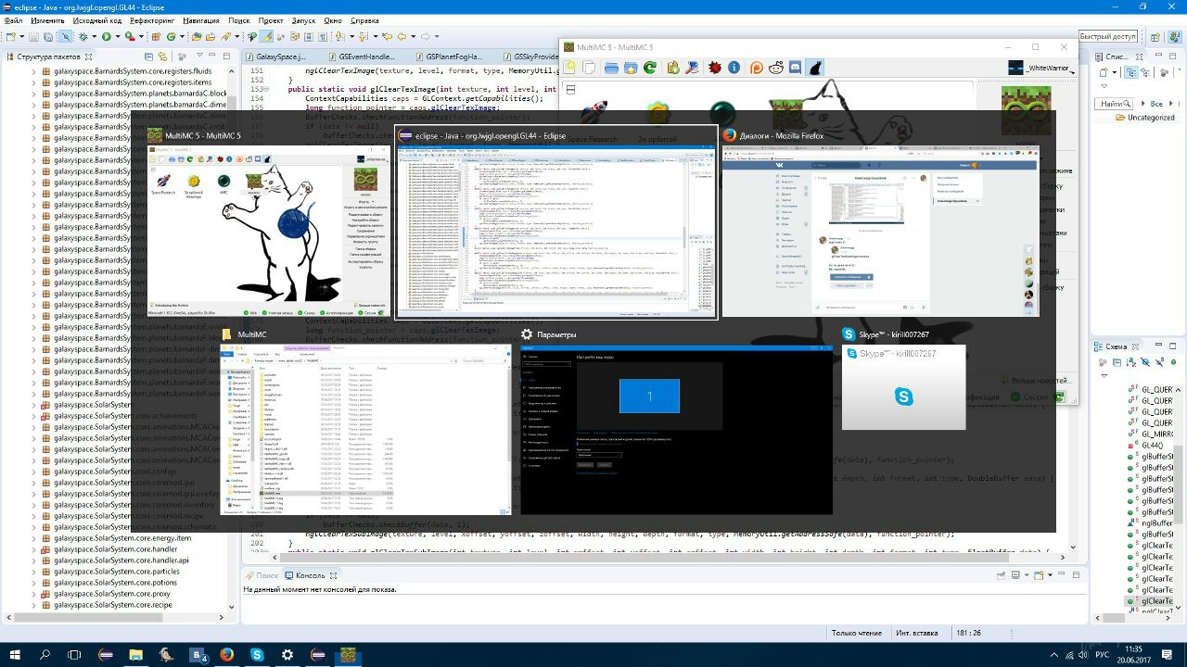Click the Eclipse Save toolbar icon
Image resolution: width=1187 pixels, height=667 pixels.
(x=33, y=37)
